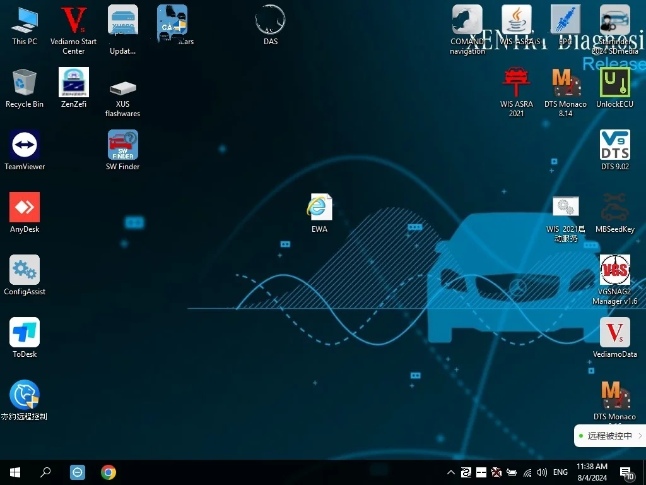Select the WIS 2021启动服务 icon

coord(566,219)
